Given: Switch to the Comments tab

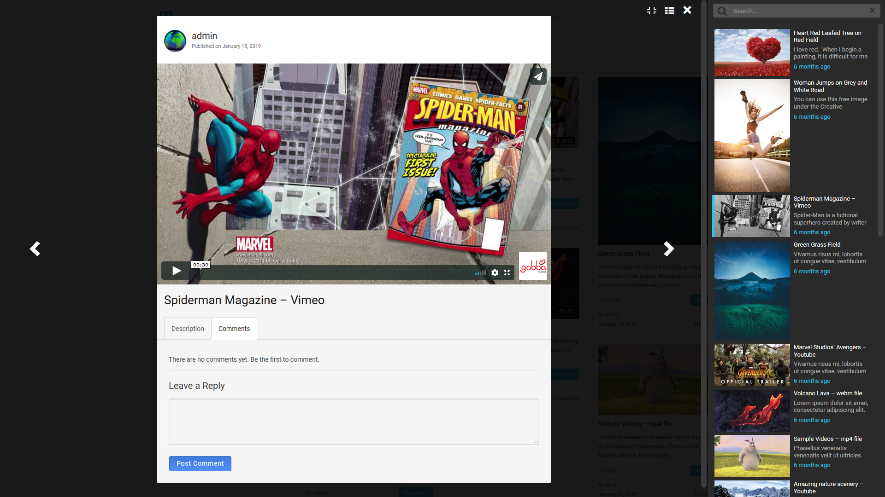Looking at the screenshot, I should click(234, 329).
